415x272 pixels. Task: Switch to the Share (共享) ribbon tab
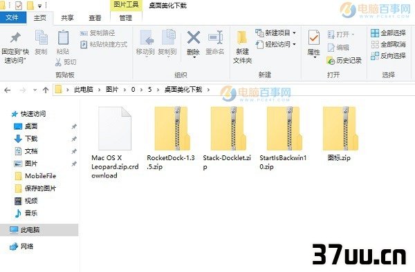coord(67,18)
